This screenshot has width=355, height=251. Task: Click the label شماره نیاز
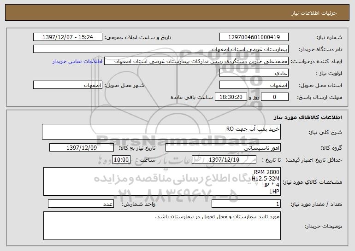click(x=329, y=37)
